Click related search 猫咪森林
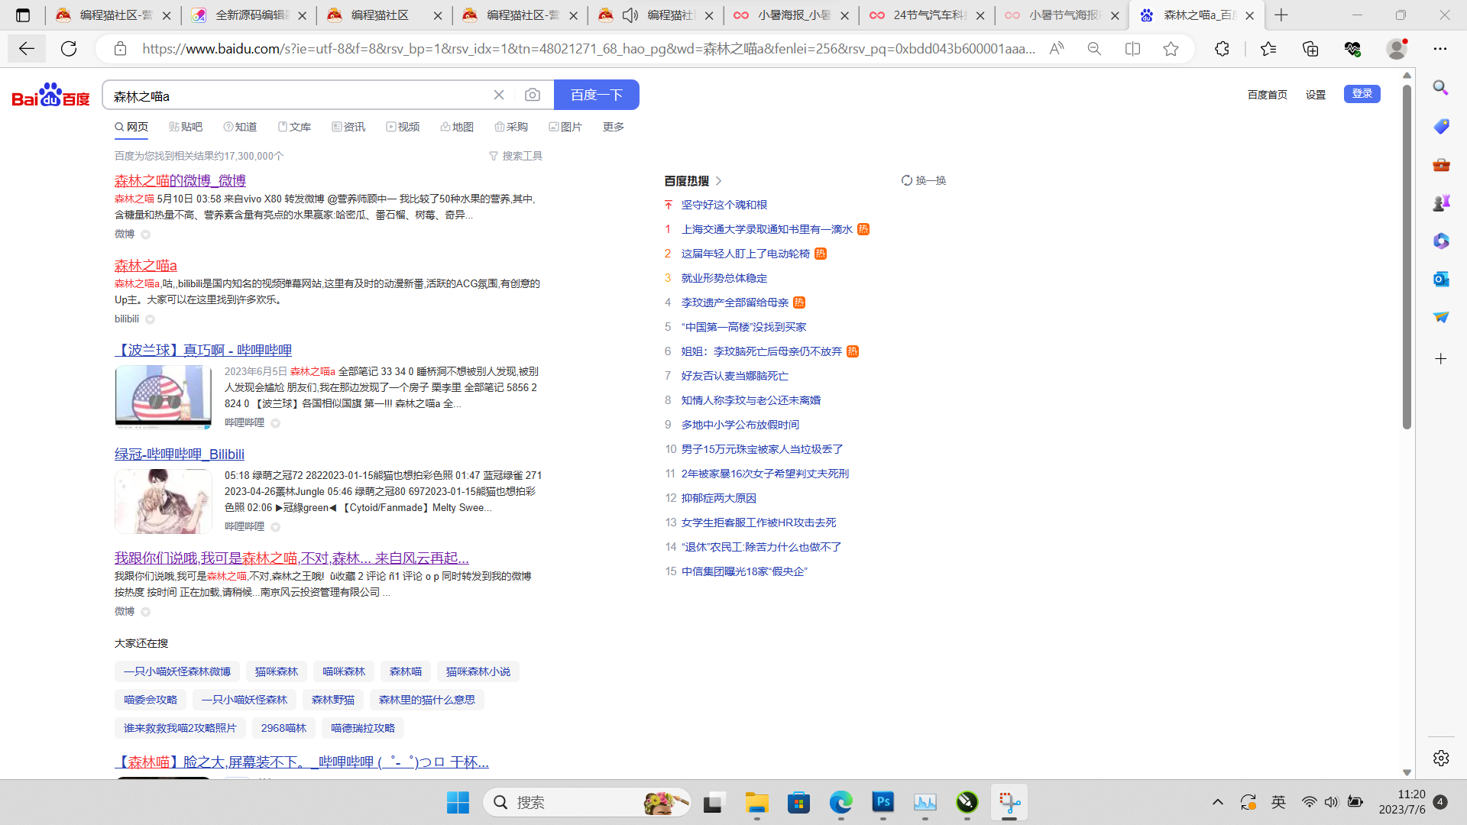This screenshot has width=1467, height=825. 277,671
